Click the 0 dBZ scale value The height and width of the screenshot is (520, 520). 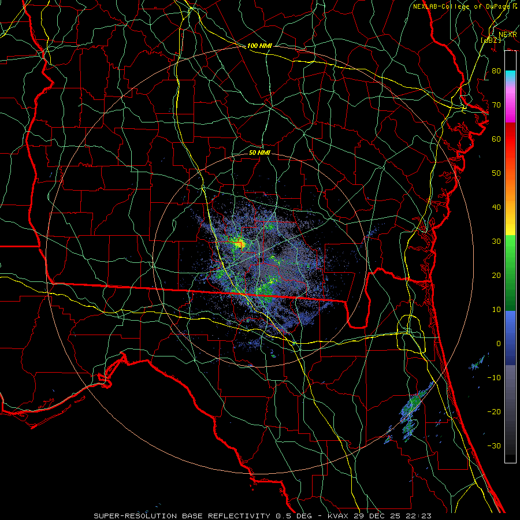[x=499, y=344]
